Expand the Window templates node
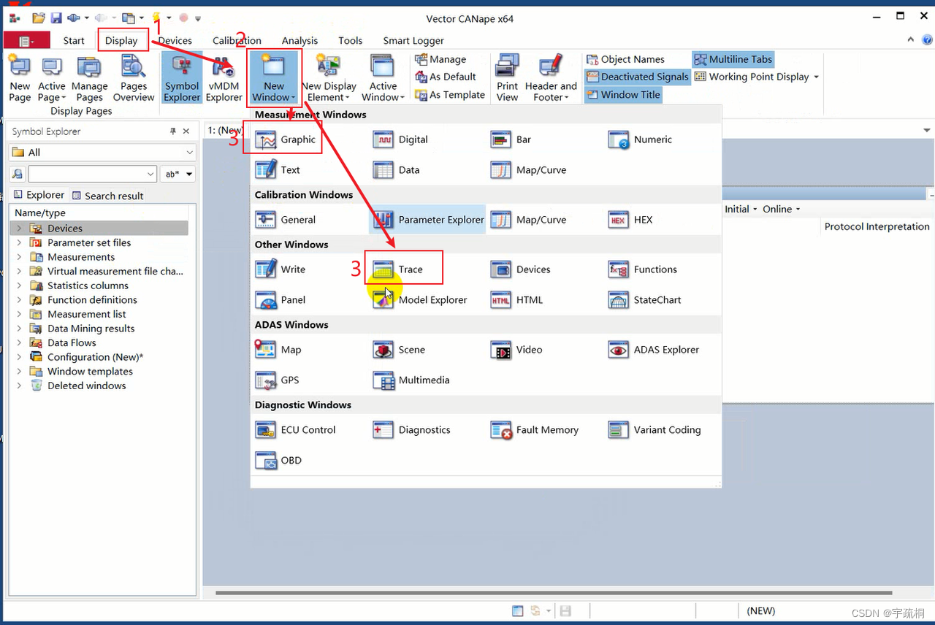Viewport: 935px width, 625px height. pos(20,372)
